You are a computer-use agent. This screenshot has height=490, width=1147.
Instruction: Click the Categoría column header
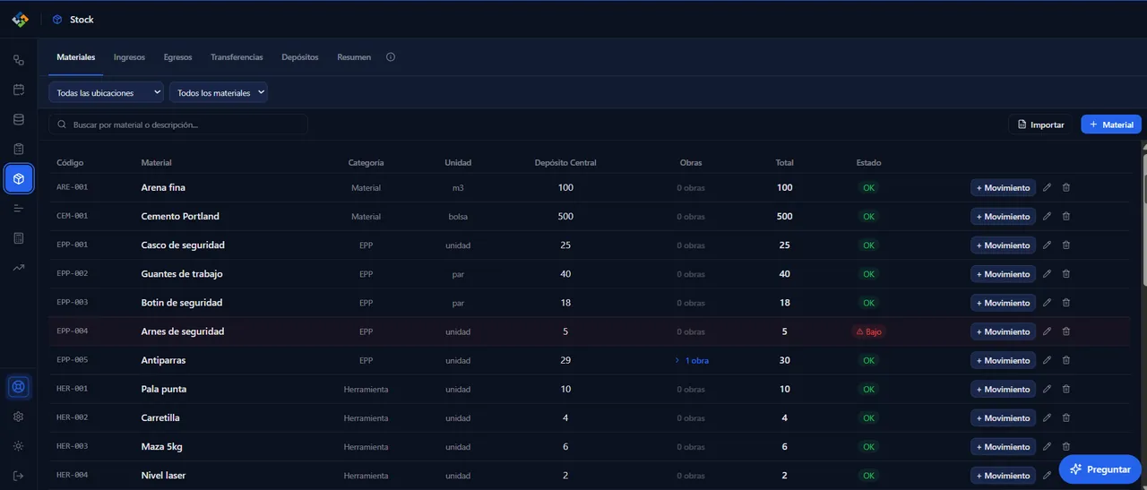pyautogui.click(x=366, y=162)
